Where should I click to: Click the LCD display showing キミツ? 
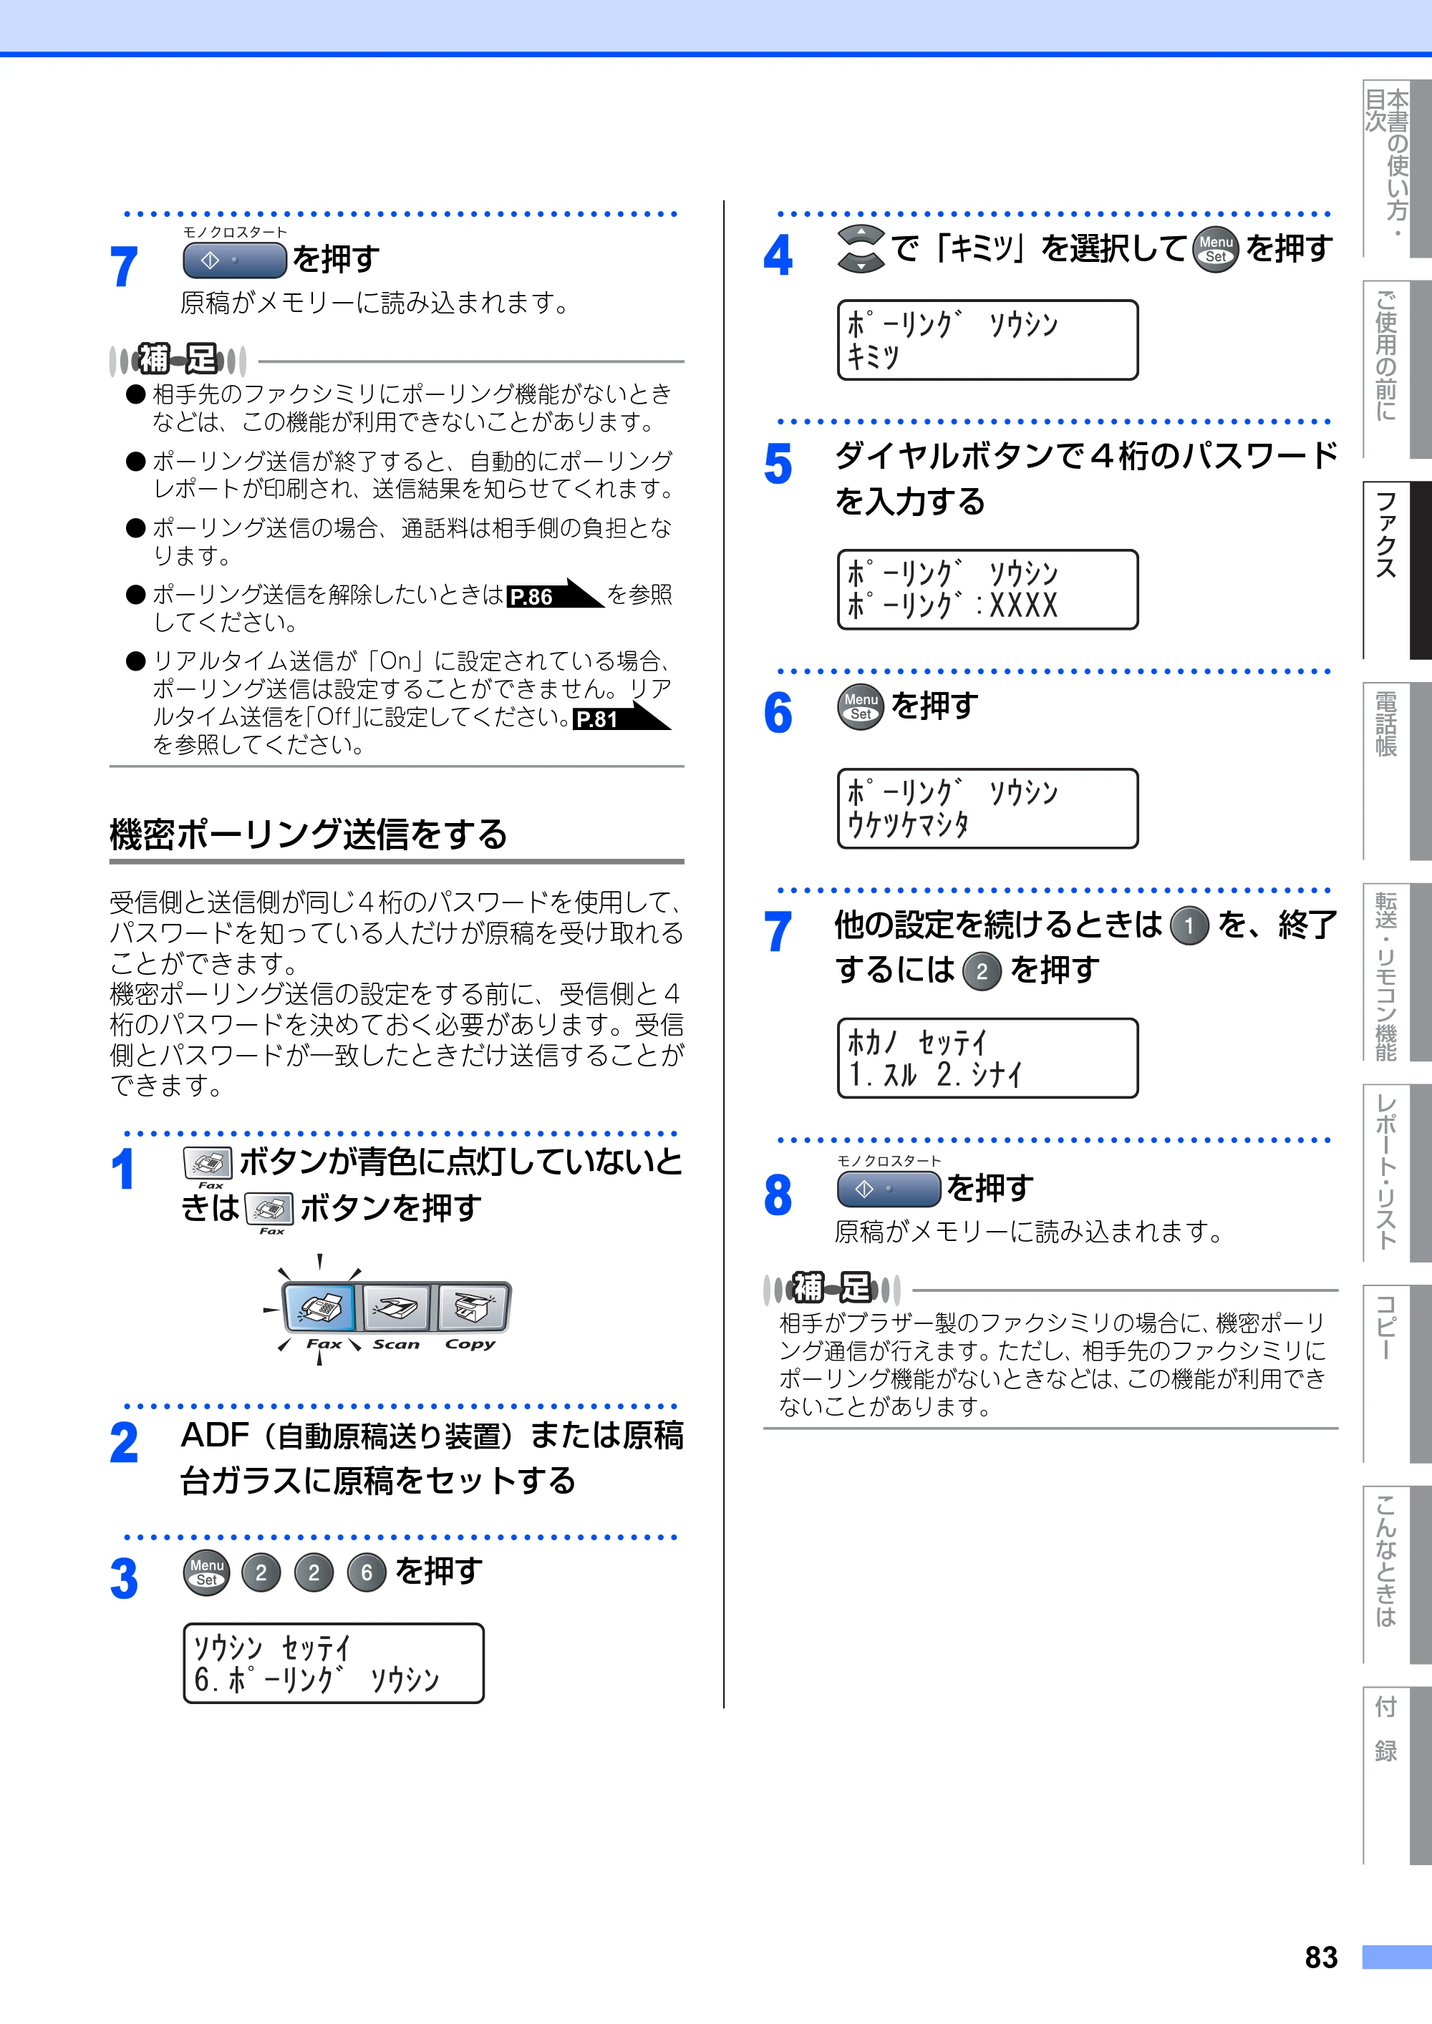(x=987, y=340)
